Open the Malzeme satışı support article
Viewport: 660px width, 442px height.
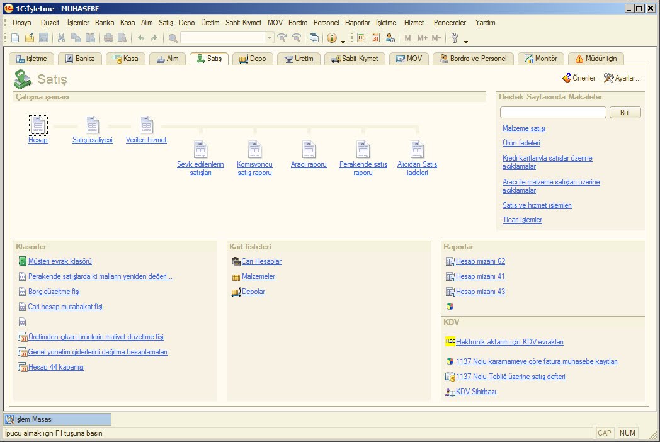[x=523, y=128]
